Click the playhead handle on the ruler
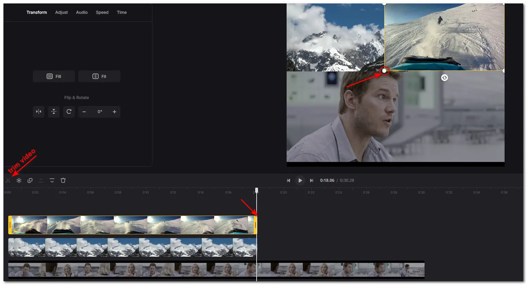The width and height of the screenshot is (527, 285). click(x=257, y=190)
